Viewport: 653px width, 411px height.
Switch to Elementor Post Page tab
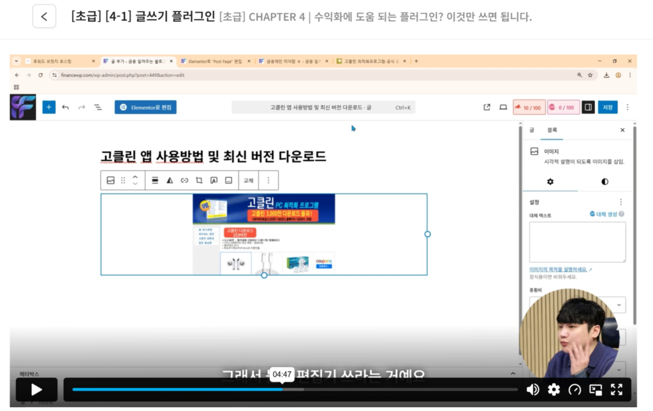coord(216,61)
